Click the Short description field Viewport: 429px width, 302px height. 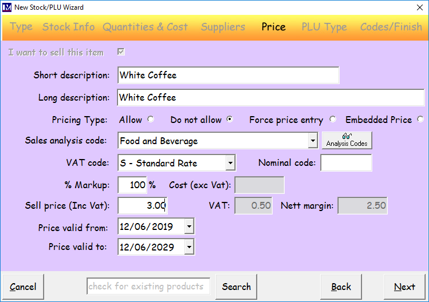[x=229, y=75]
